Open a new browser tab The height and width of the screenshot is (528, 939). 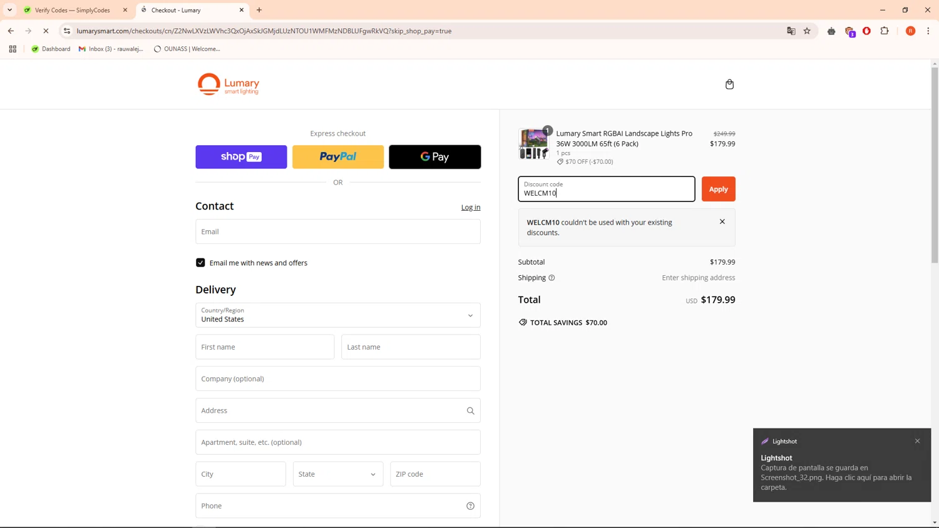pos(259,10)
